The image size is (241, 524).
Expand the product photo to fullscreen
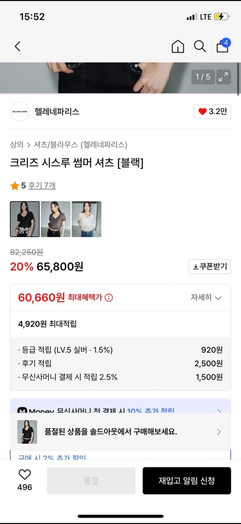coord(224,77)
